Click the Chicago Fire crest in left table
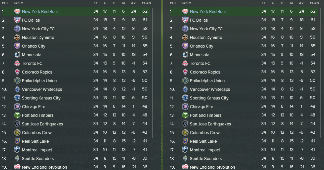This screenshot has height=170, width=324. coord(17,107)
